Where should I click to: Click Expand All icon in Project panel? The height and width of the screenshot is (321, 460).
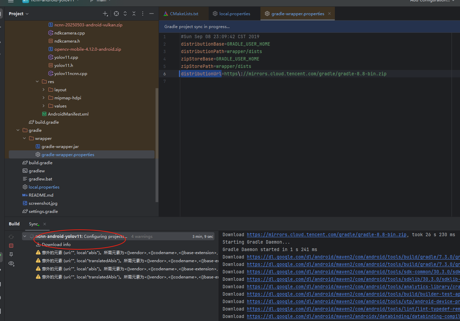125,14
